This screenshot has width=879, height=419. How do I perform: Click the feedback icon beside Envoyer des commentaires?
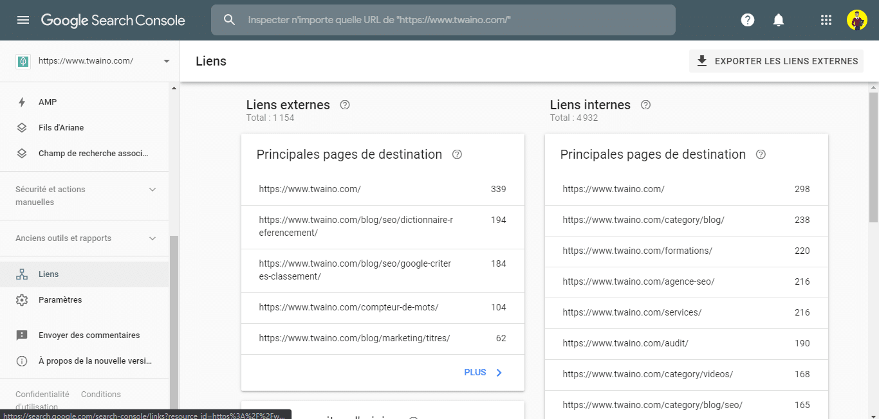click(x=22, y=335)
